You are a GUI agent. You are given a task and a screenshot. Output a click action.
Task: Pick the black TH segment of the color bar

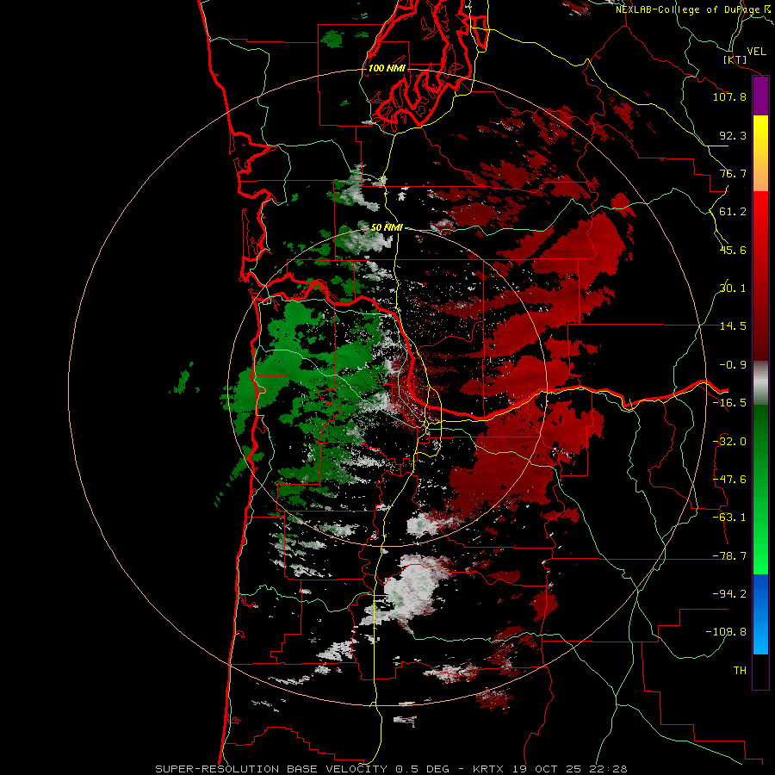click(760, 671)
